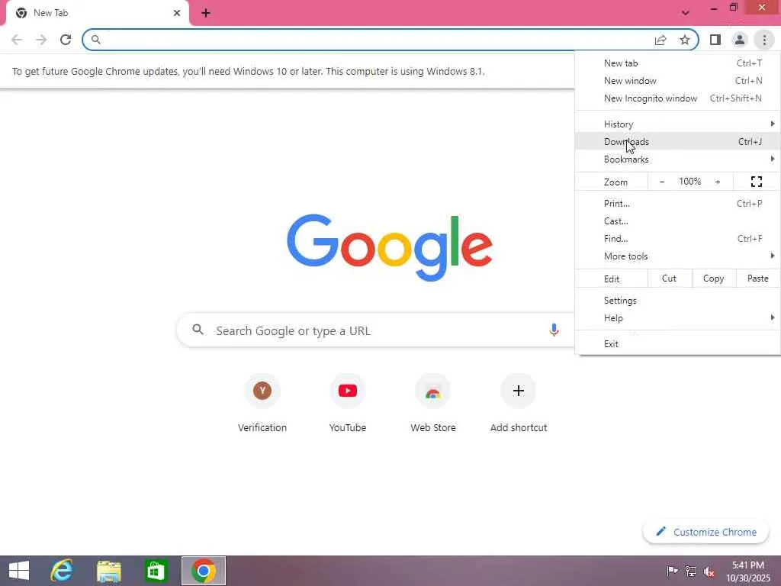
Task: Open the side panel icon
Action: pyautogui.click(x=715, y=40)
